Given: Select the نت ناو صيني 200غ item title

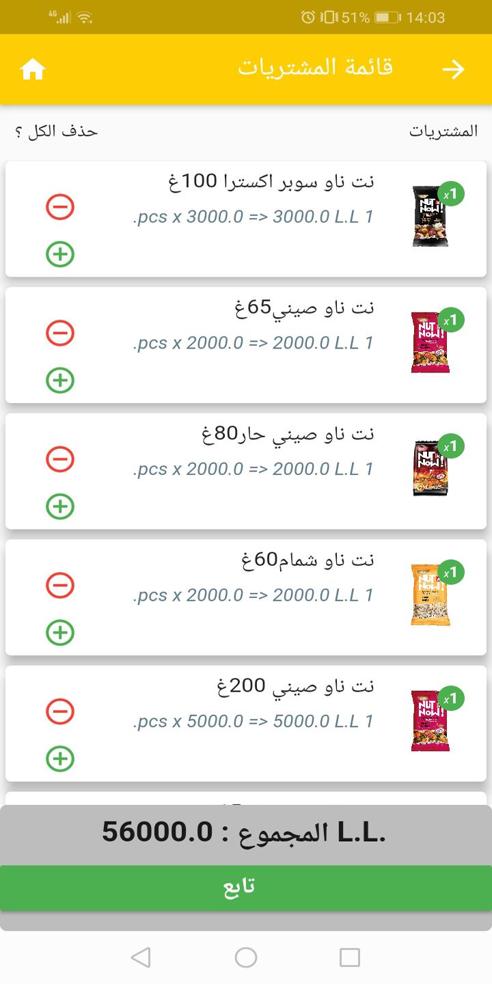Looking at the screenshot, I should click(294, 686).
